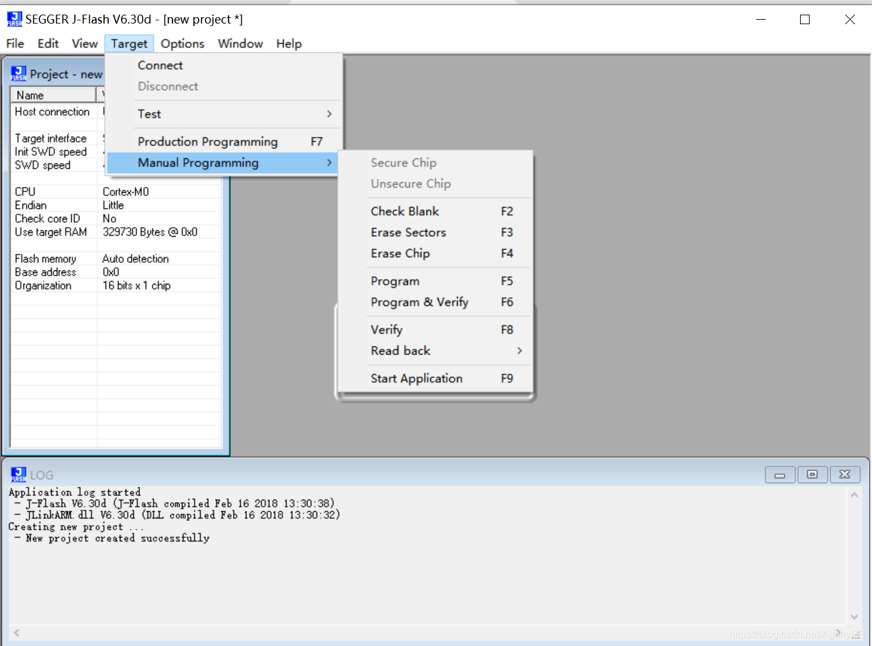Click the LOG scrollbar up arrow
Viewport: 872px width, 646px height.
(x=854, y=495)
